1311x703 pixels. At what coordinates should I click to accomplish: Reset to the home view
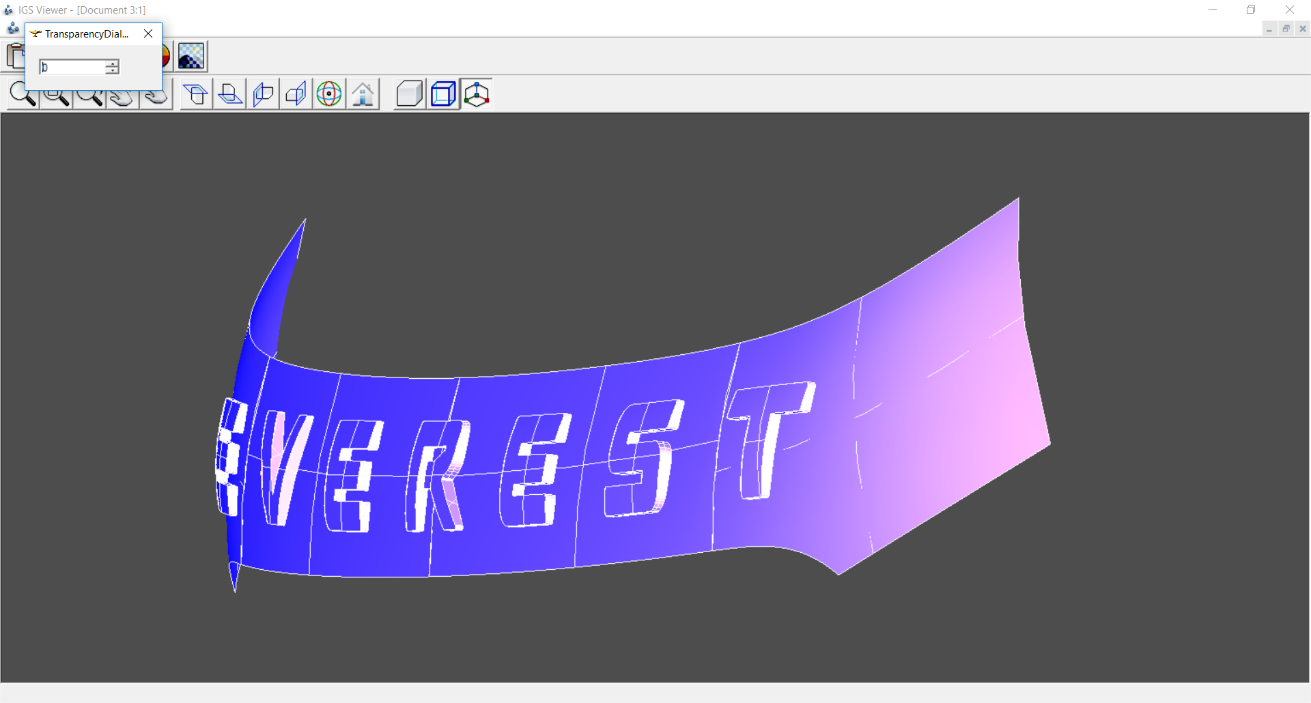point(363,94)
